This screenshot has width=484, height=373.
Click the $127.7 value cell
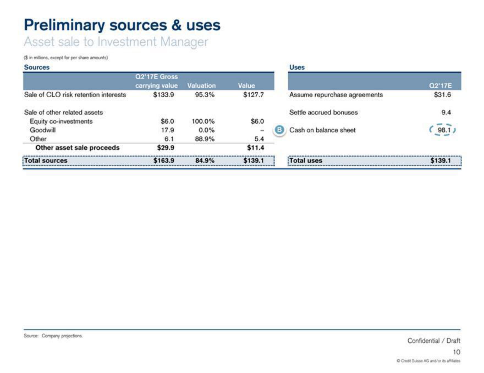point(253,95)
